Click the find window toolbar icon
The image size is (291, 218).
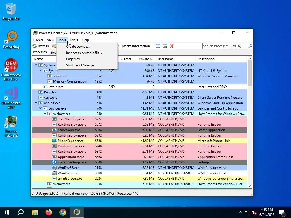[x=158, y=46]
